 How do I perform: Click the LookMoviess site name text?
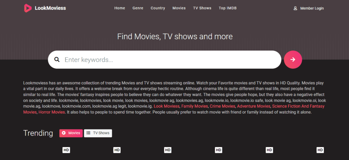(x=50, y=8)
